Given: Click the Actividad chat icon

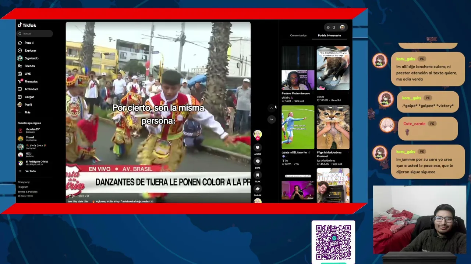Looking at the screenshot, I should click(20, 89).
